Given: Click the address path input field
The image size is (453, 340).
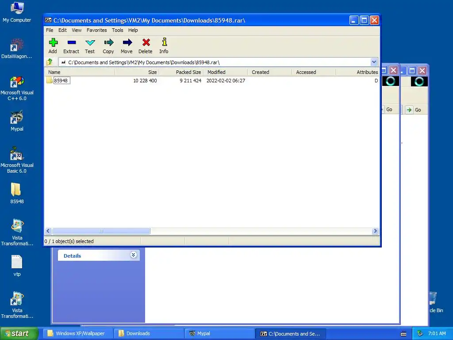Looking at the screenshot, I should pos(215,62).
